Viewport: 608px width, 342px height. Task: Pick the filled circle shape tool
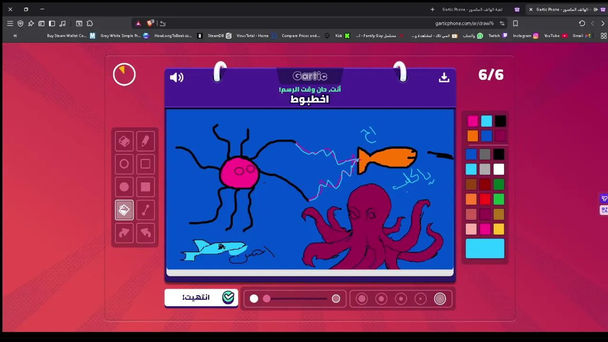point(124,187)
